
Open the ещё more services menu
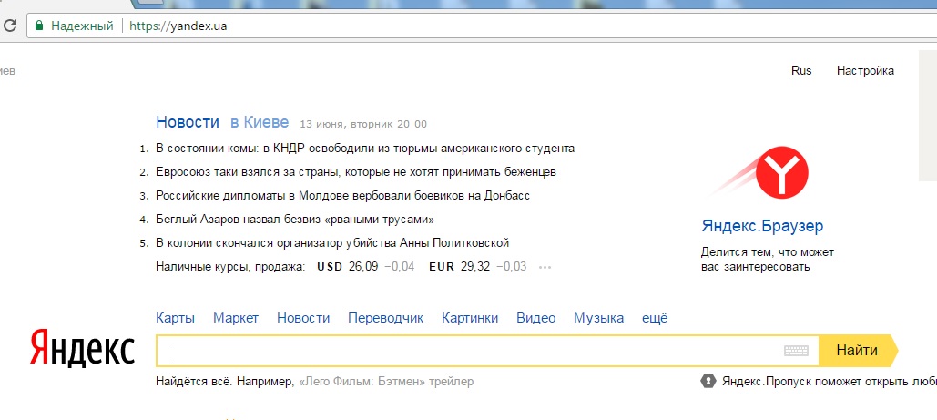655,318
